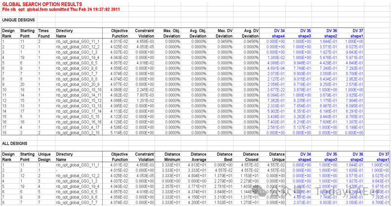Select distance best value 1.533E+01
Image resolution: width=392 pixels, height=207 pixels.
click(x=224, y=203)
